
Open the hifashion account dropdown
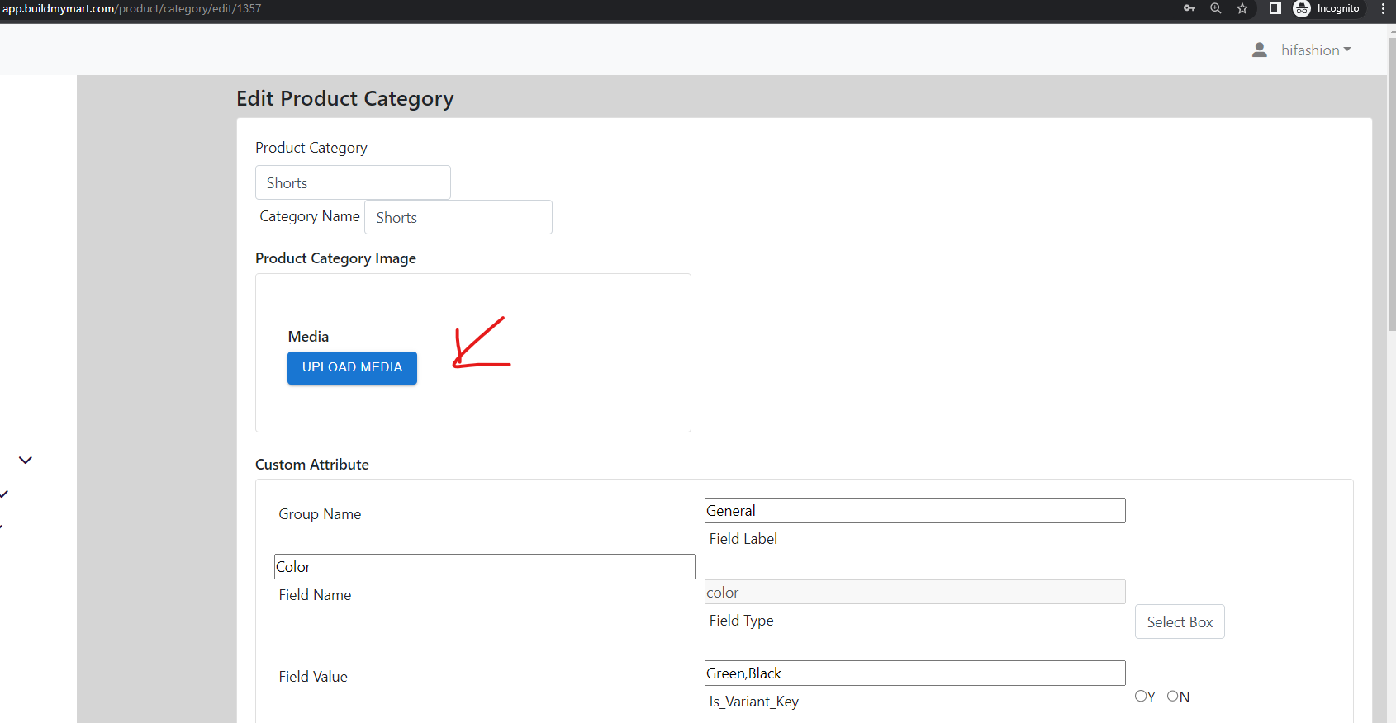coord(1316,50)
